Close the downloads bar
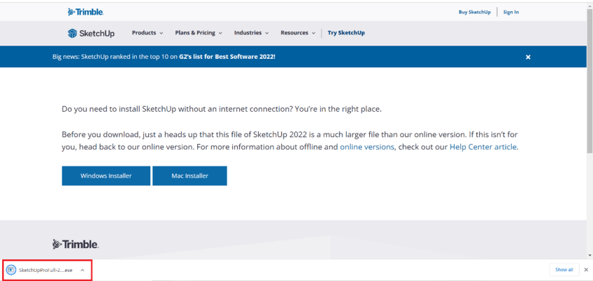The height and width of the screenshot is (281, 593). point(586,270)
